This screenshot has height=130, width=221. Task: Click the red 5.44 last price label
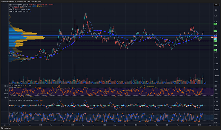click(x=216, y=37)
